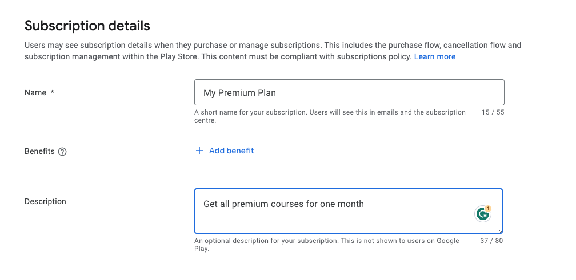
Task: Click the Description box resize handle corner
Action: (500, 230)
